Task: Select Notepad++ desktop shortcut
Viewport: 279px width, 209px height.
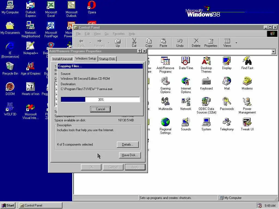Action: (x=31, y=48)
